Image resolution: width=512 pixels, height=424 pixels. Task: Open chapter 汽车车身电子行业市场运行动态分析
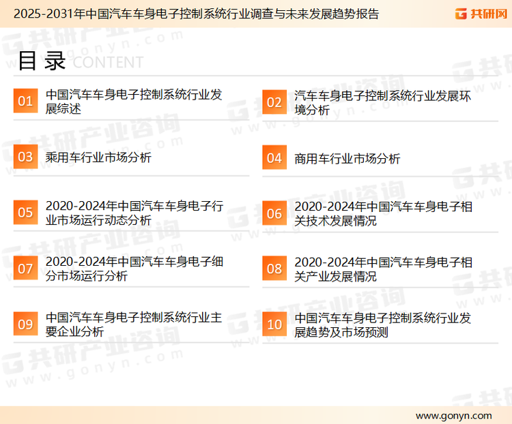click(134, 213)
